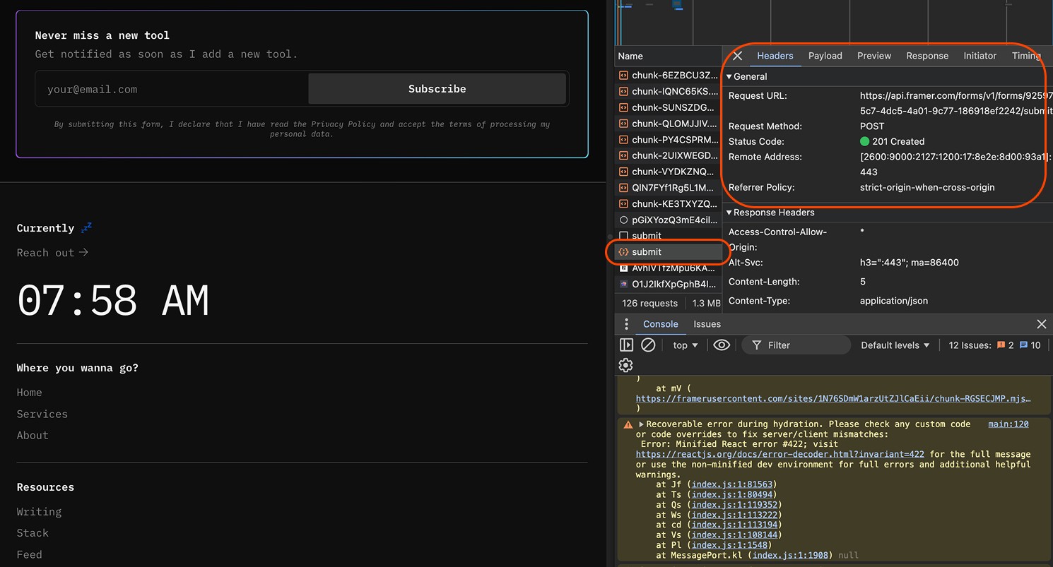Select the highlighted submit request row
The image size is (1053, 567).
point(667,252)
